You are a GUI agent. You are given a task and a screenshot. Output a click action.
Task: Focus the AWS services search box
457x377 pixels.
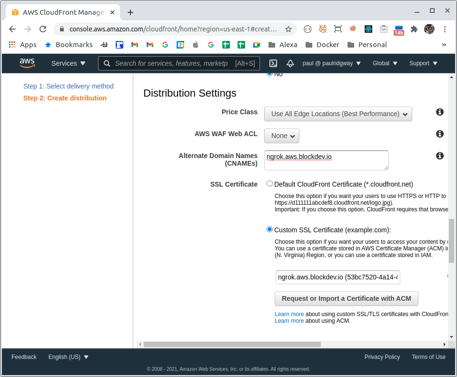pos(179,63)
